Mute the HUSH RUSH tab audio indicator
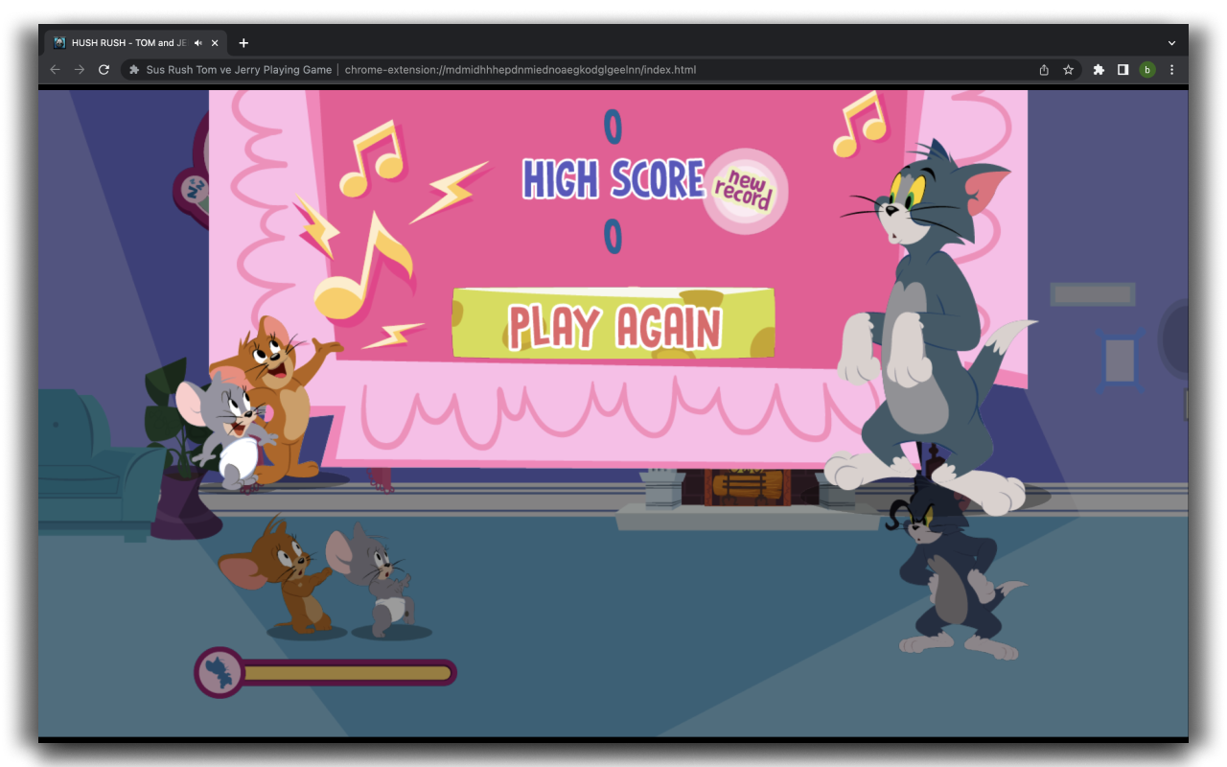The image size is (1227, 767). (x=197, y=42)
